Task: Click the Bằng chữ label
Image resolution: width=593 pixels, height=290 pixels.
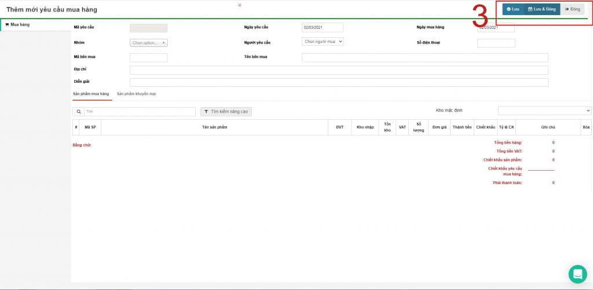Action: (x=82, y=145)
